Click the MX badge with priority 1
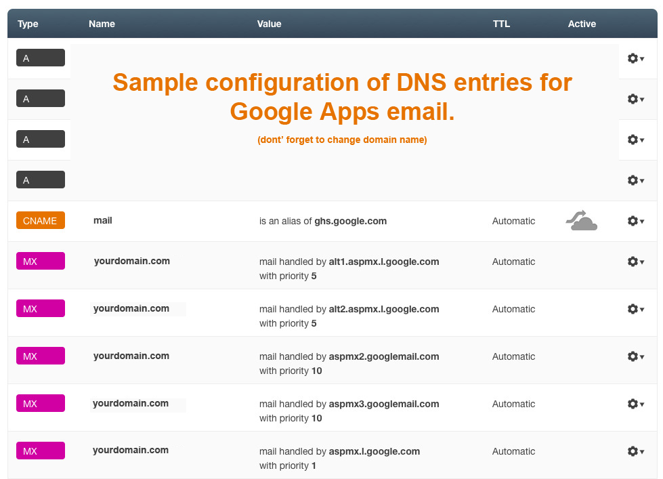The width and height of the screenshot is (663, 479). [x=41, y=451]
